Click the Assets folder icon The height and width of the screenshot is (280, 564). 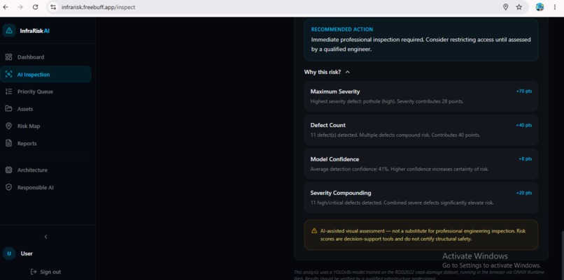click(x=9, y=109)
